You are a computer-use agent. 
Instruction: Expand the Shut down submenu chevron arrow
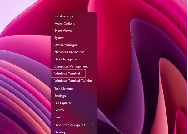point(92,125)
